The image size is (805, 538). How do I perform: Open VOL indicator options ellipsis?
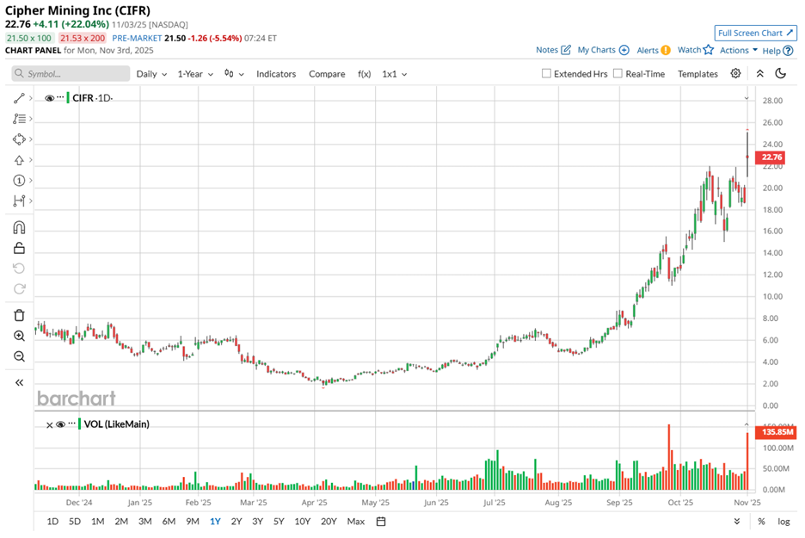(x=72, y=424)
